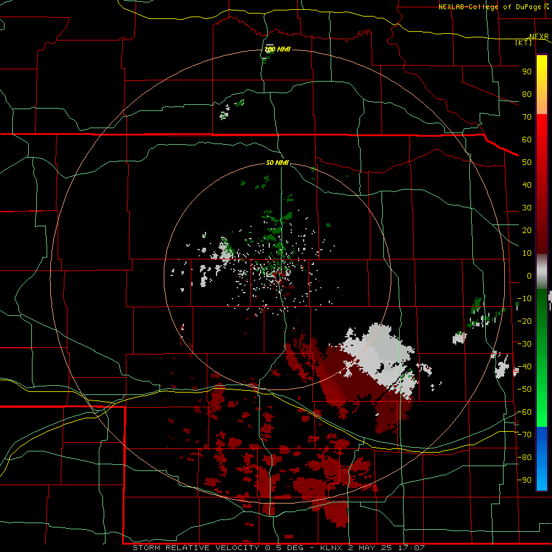Select the positive 80 knot scale label

pyautogui.click(x=527, y=94)
